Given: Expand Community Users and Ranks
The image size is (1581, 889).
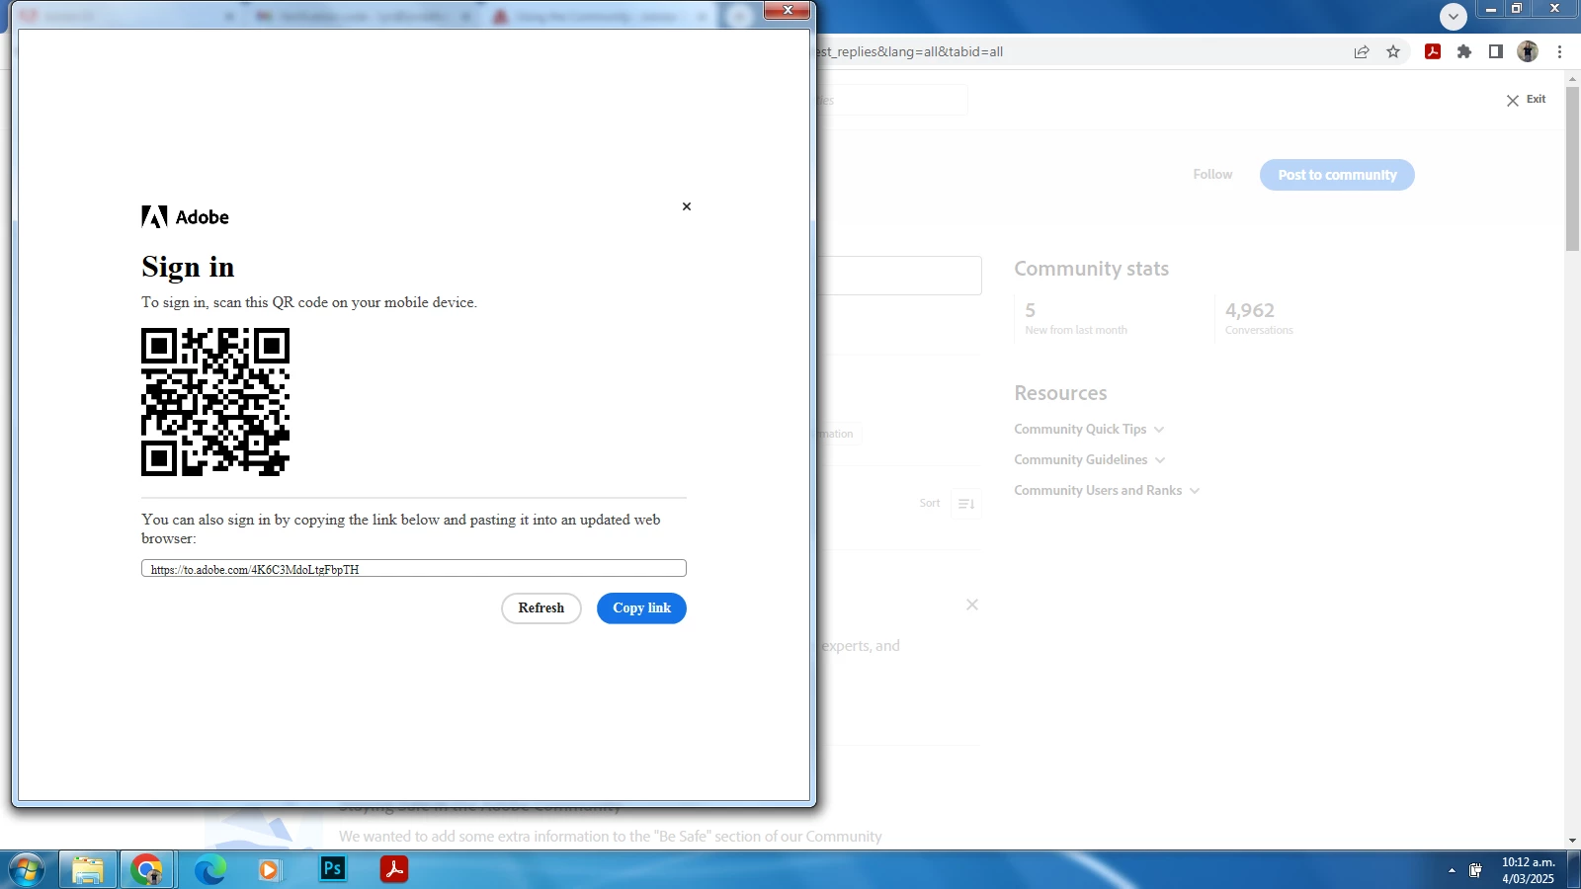Looking at the screenshot, I should [1107, 491].
